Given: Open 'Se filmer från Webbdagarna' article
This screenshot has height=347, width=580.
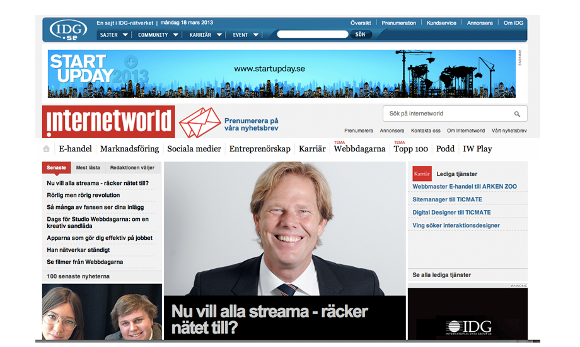Looking at the screenshot, I should point(84,262).
